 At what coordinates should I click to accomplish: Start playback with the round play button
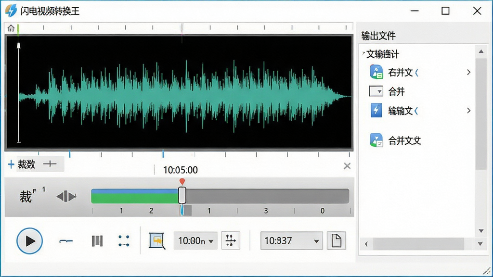29,241
